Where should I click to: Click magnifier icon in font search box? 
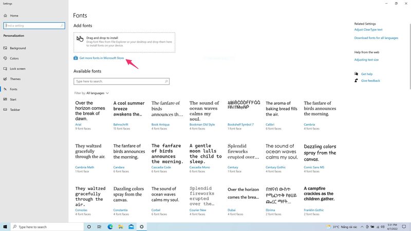pos(166,82)
